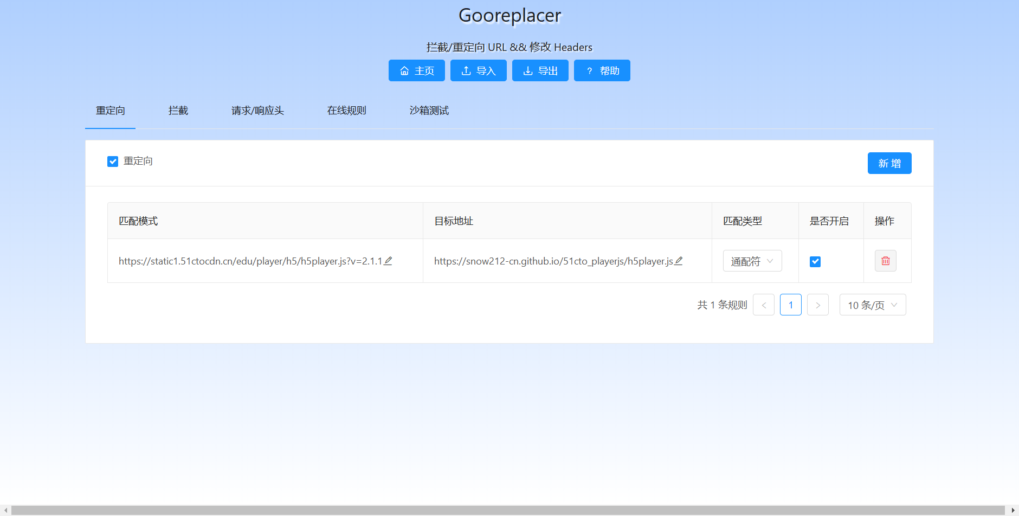Click the 新增 add rule button

pyautogui.click(x=889, y=163)
